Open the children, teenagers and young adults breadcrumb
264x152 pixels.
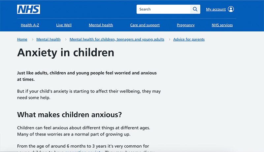(117, 39)
